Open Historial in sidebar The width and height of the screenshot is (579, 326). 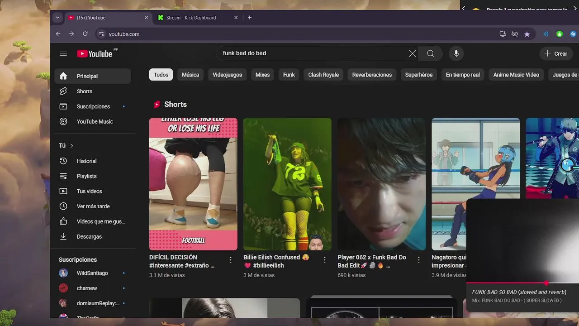pos(93,161)
